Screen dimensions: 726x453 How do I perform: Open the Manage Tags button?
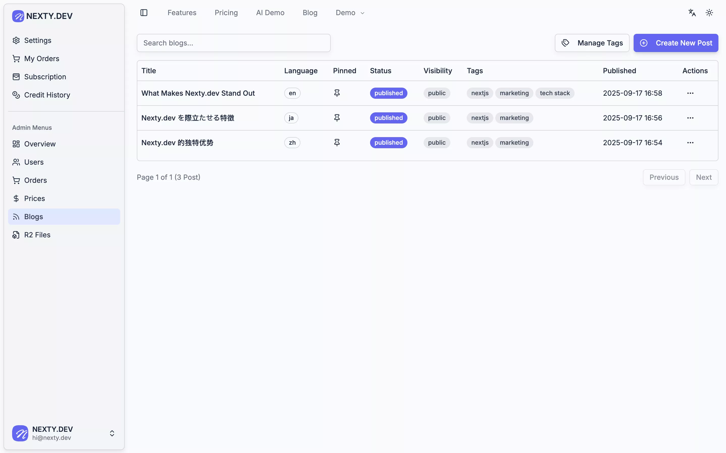coord(592,43)
